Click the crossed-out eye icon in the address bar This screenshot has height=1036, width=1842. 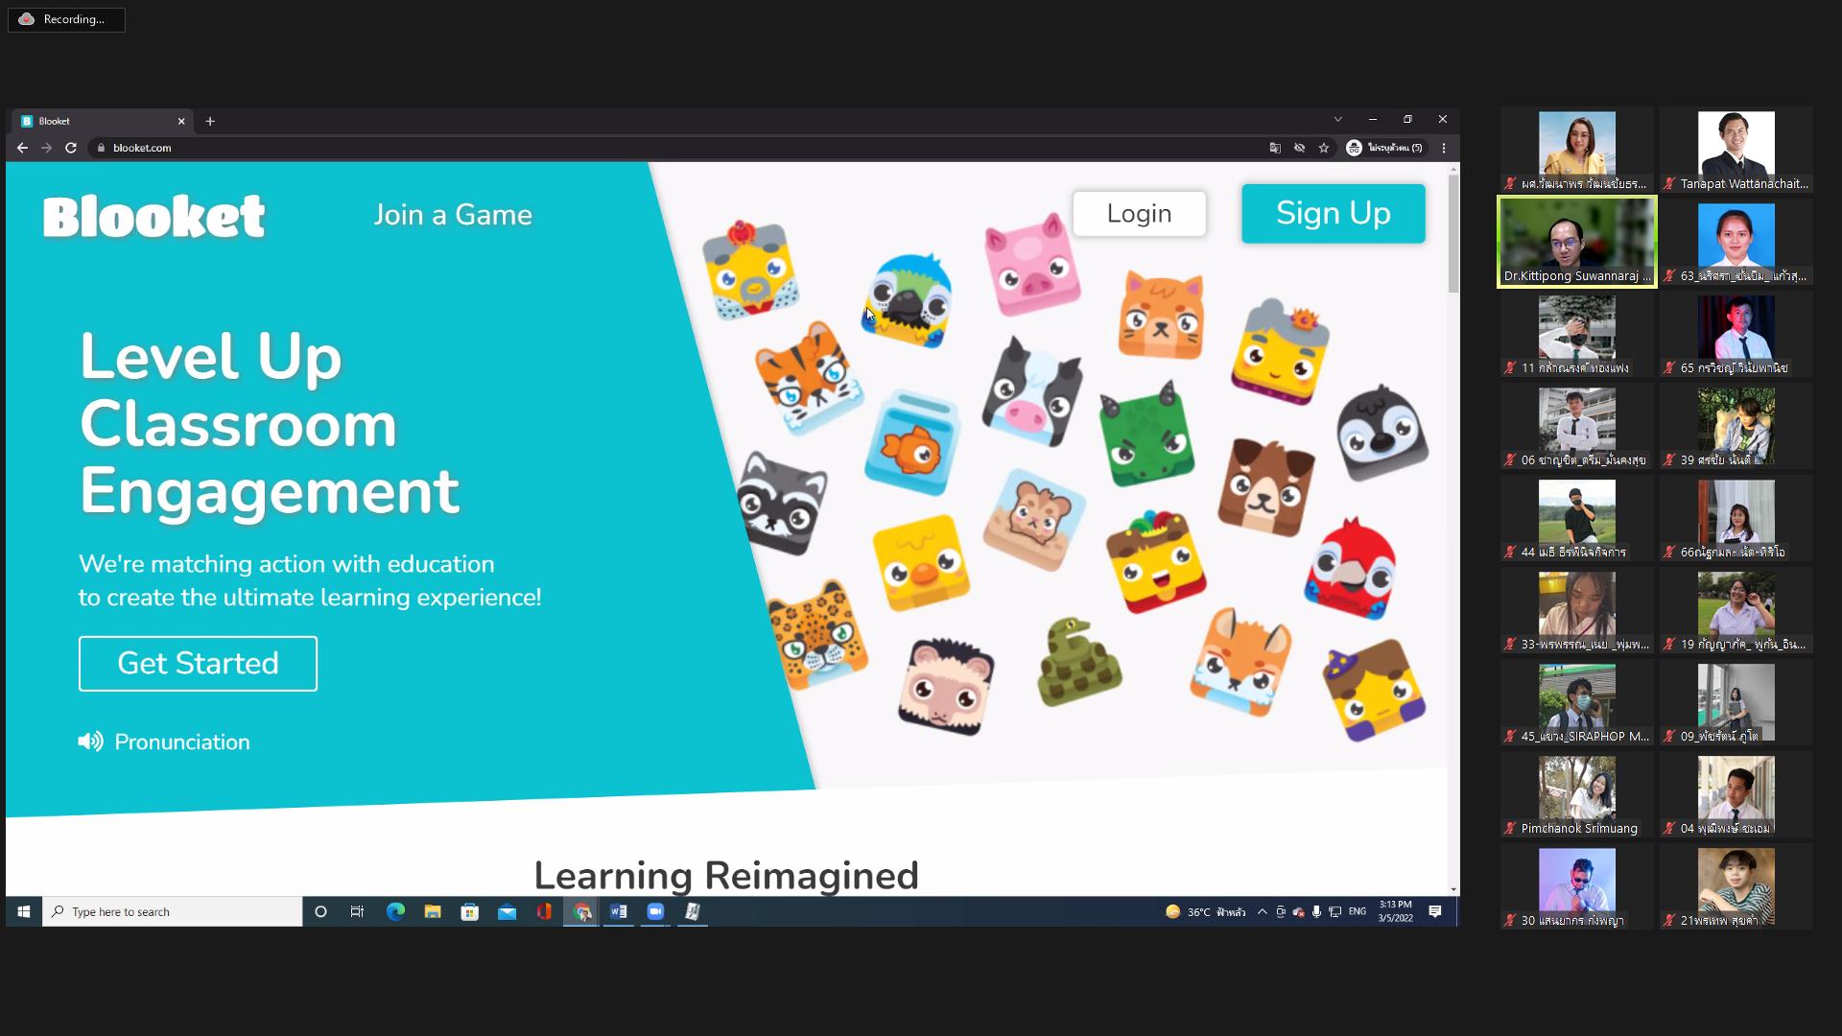click(x=1299, y=148)
